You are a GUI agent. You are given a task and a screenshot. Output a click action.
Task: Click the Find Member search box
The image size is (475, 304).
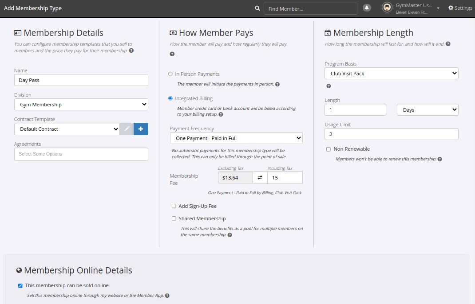(310, 9)
